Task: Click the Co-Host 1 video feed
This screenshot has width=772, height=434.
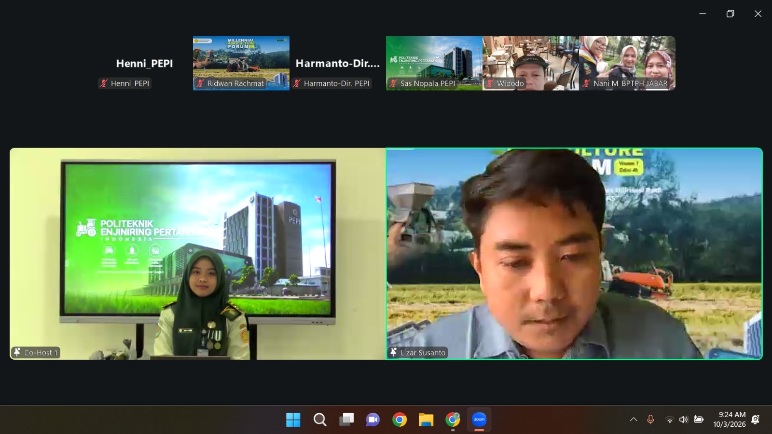Action: [197, 254]
